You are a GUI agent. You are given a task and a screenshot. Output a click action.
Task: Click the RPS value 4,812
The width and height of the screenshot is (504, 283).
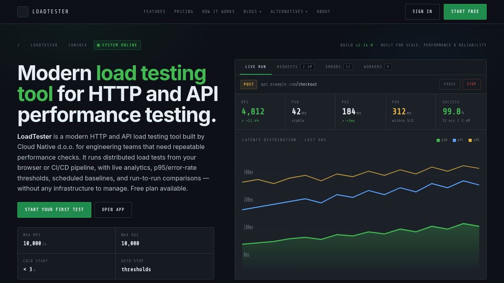pyautogui.click(x=253, y=112)
